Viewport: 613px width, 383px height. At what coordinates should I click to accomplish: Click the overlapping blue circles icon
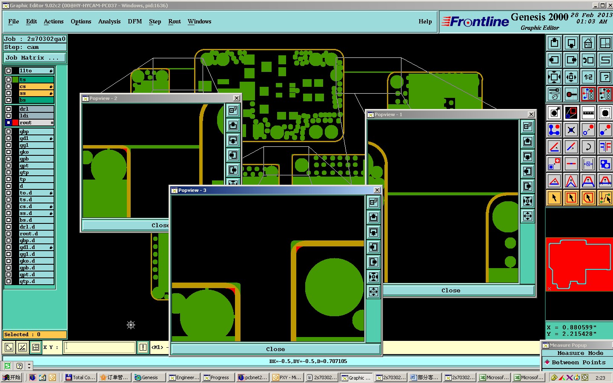coord(605,164)
